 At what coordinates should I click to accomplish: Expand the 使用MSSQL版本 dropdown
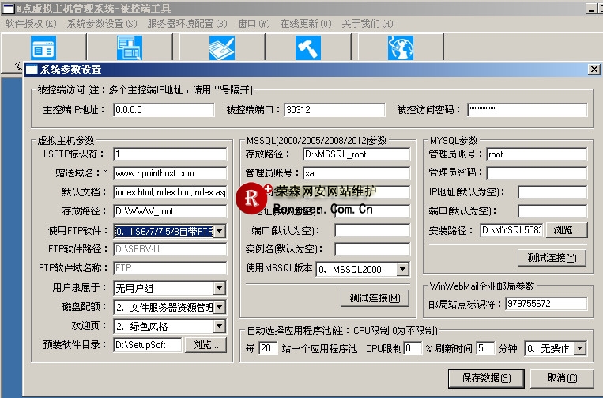click(403, 270)
